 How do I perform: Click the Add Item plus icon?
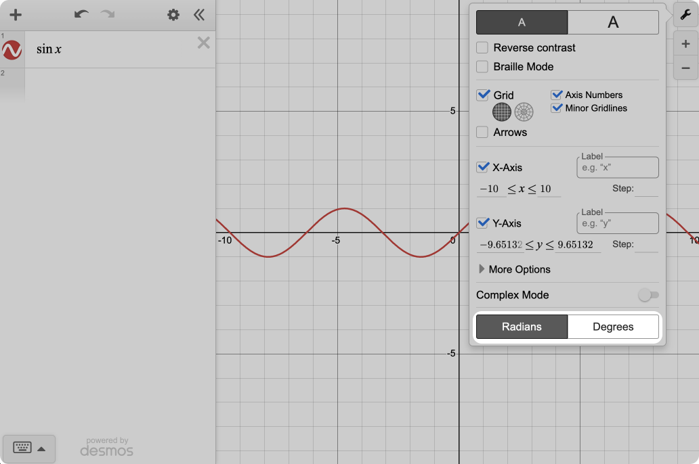(16, 15)
